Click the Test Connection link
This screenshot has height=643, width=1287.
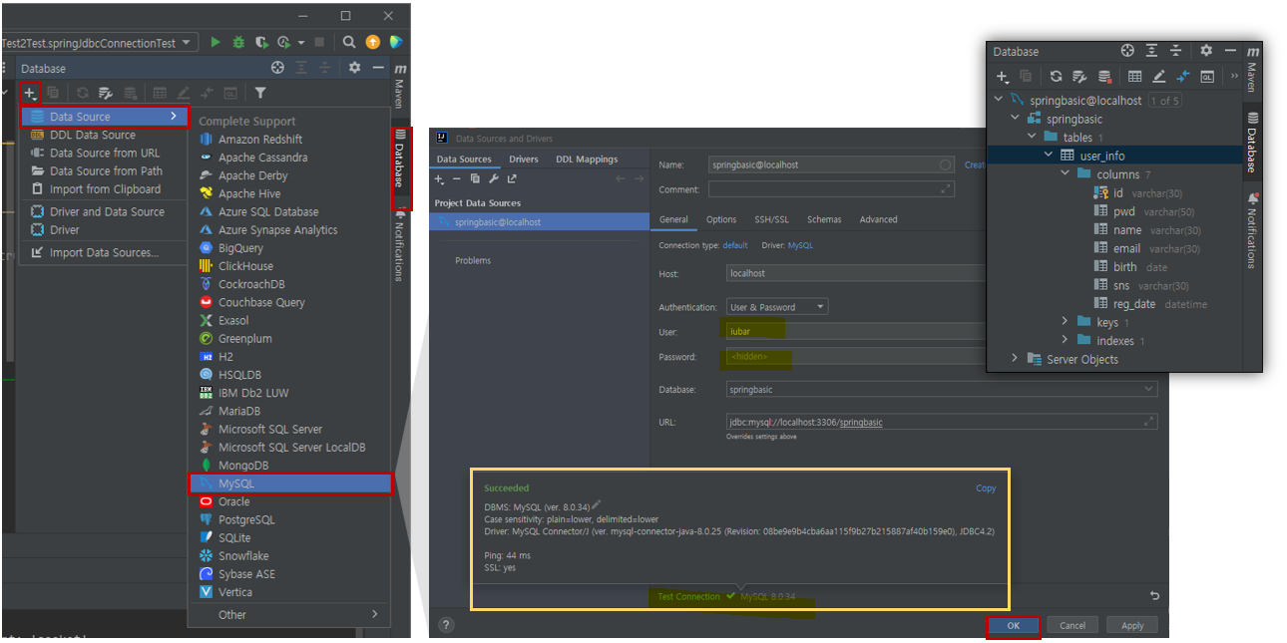(688, 596)
